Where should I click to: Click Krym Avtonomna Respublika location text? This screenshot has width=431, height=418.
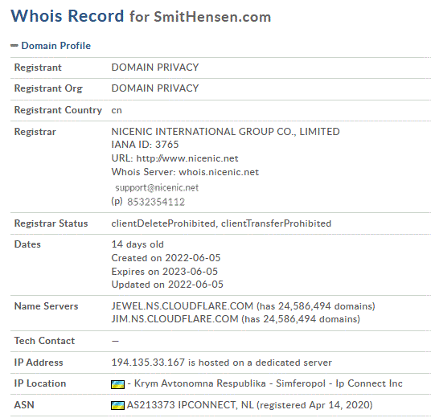(x=200, y=383)
